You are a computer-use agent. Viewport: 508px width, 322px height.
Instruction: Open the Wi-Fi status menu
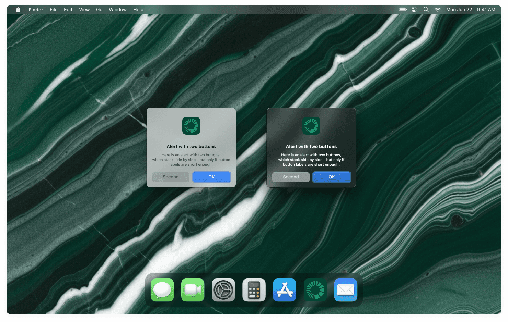point(438,10)
